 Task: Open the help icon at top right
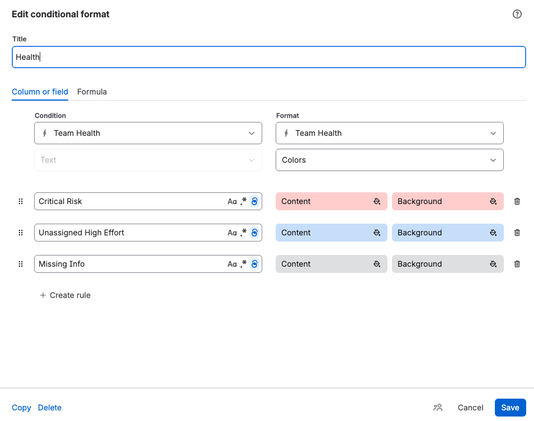[517, 14]
